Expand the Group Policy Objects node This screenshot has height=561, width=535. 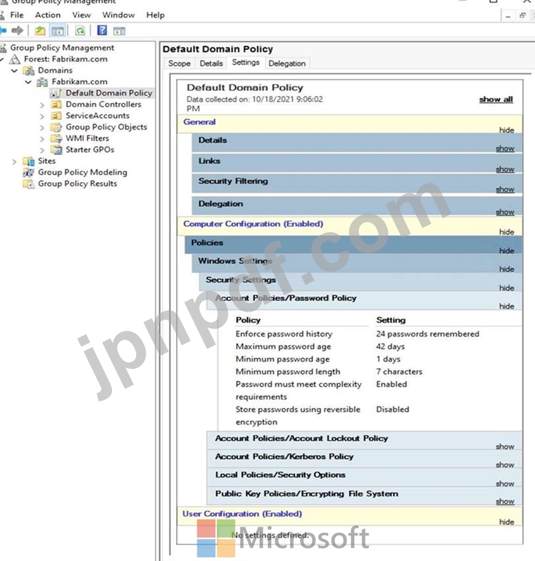point(42,128)
